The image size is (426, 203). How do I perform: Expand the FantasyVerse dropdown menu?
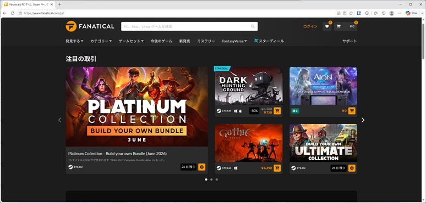tap(234, 41)
